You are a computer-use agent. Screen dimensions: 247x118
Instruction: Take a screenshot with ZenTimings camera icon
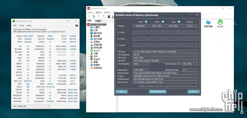tap(77, 25)
